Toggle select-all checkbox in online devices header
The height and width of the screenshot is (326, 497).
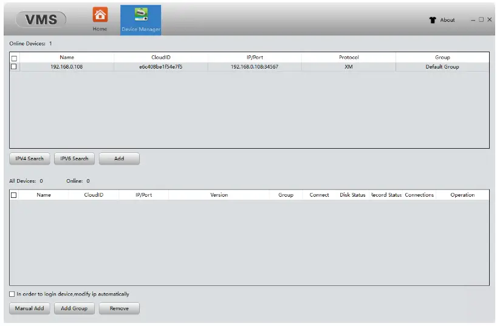tap(14, 58)
